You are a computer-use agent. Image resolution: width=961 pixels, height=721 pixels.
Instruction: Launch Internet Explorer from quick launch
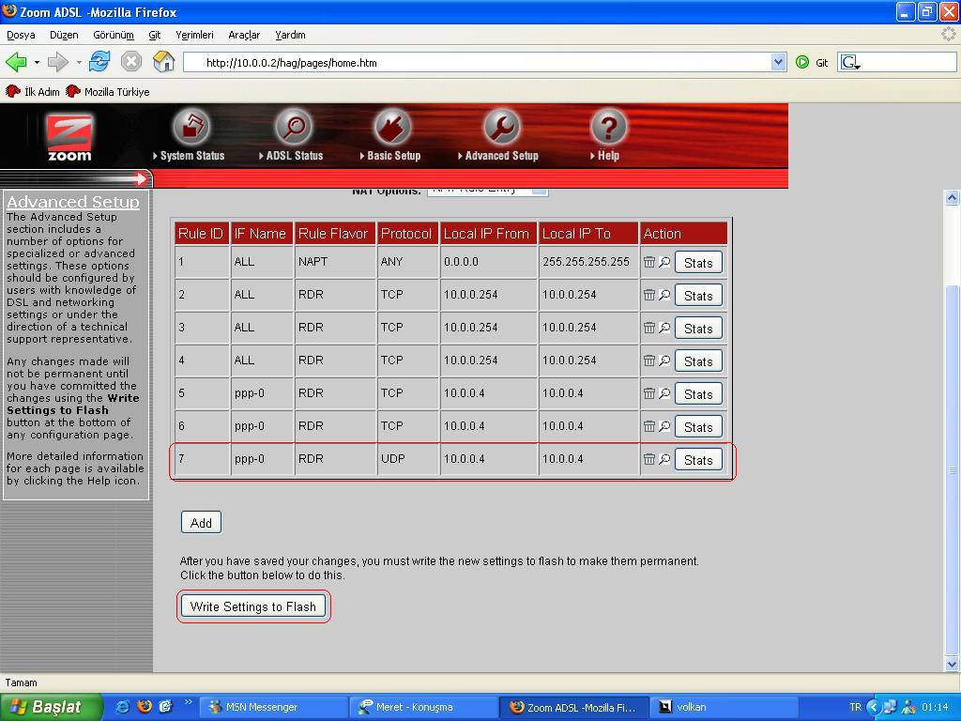point(123,707)
